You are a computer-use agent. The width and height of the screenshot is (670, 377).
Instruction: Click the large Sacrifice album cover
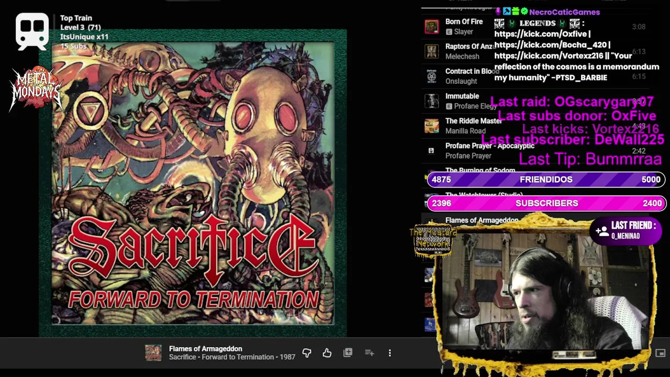tap(193, 183)
